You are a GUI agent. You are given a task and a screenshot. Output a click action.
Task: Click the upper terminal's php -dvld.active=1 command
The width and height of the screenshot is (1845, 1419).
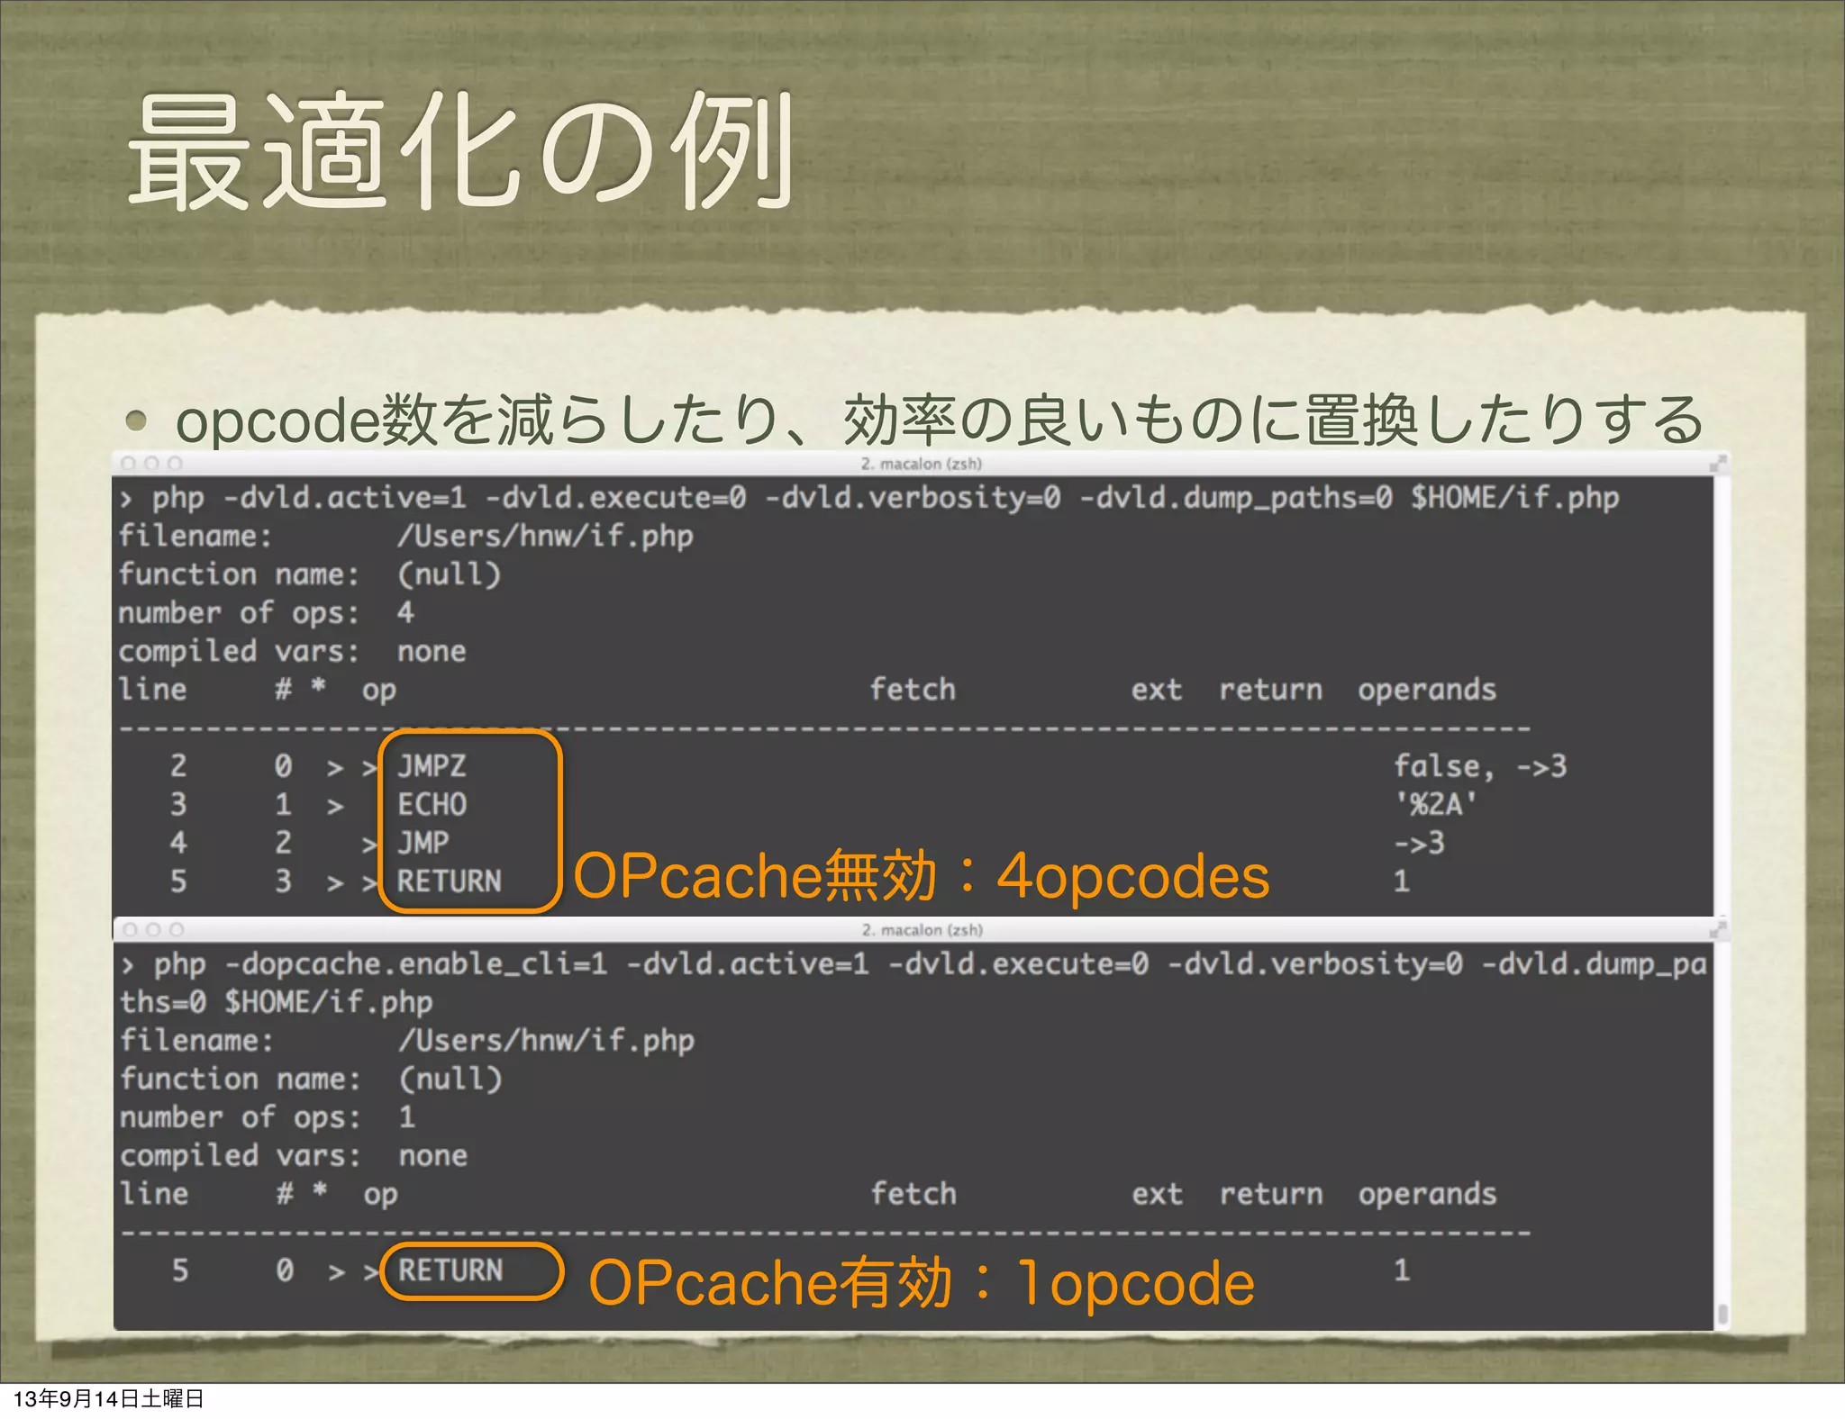[x=869, y=498]
